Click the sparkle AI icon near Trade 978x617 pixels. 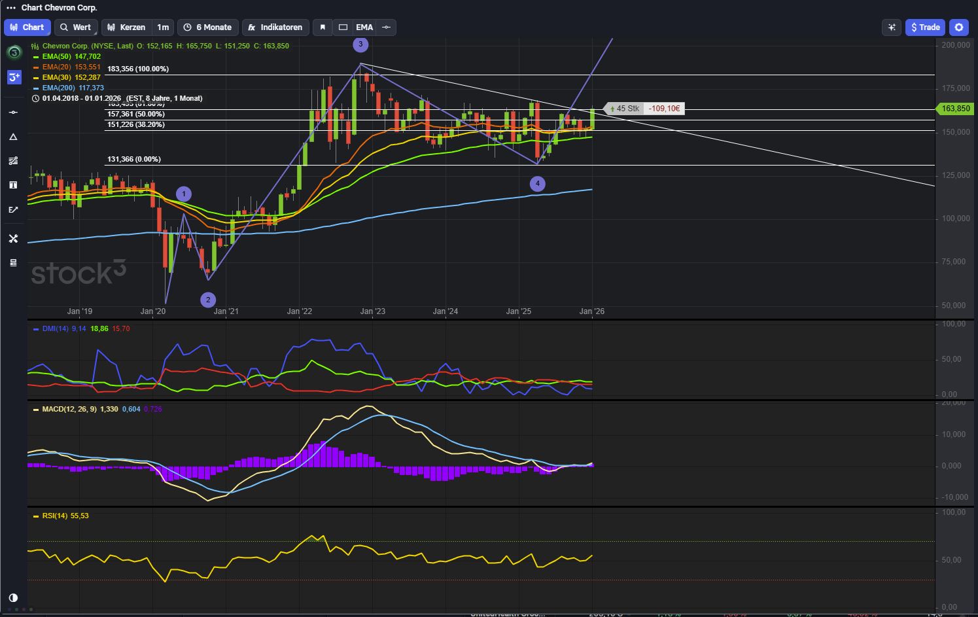pyautogui.click(x=891, y=27)
